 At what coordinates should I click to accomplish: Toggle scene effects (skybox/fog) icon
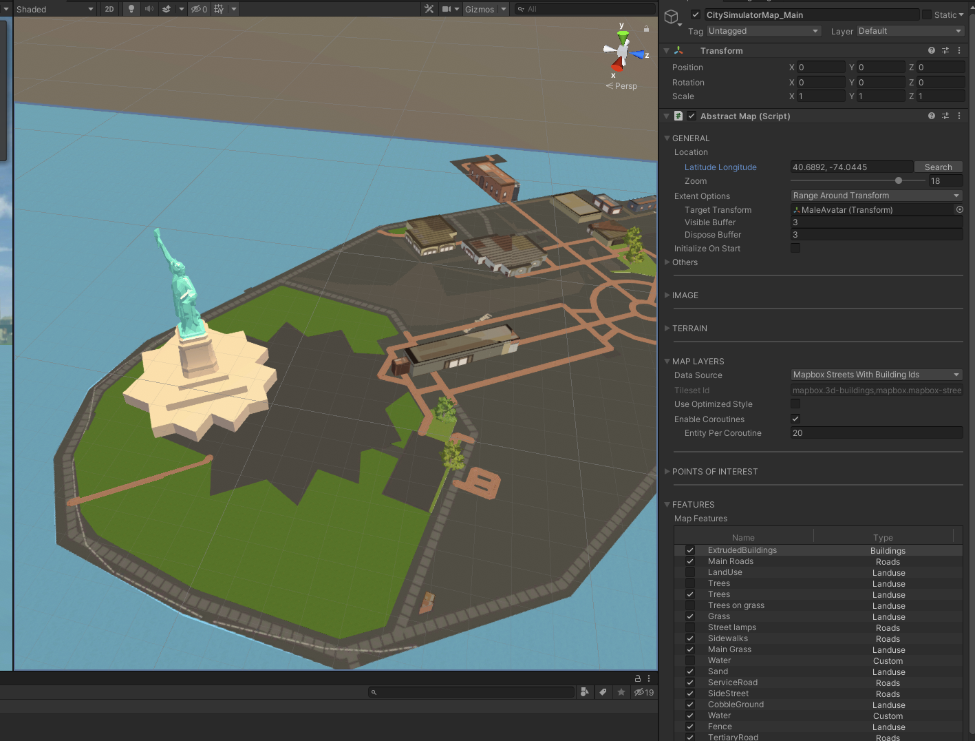[167, 9]
